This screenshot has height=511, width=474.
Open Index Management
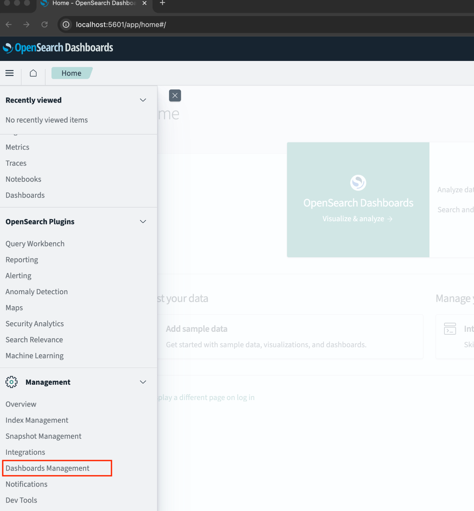pyautogui.click(x=37, y=420)
